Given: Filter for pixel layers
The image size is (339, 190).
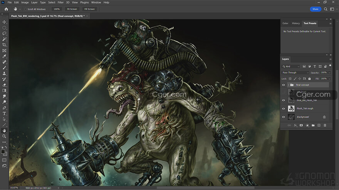Looking at the screenshot, I should tap(304, 66).
